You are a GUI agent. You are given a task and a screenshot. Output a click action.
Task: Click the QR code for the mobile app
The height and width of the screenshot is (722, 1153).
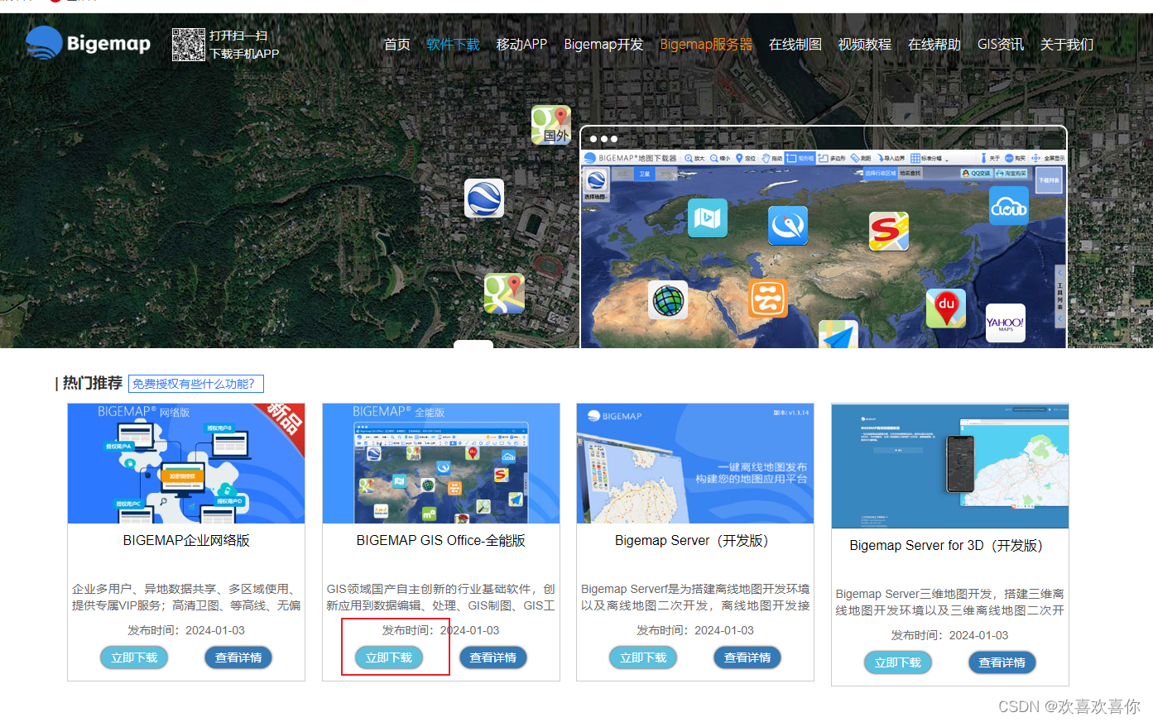pyautogui.click(x=188, y=45)
